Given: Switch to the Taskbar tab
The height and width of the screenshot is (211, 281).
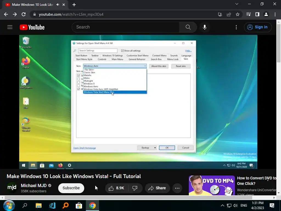Looking at the screenshot, I should [x=95, y=55].
